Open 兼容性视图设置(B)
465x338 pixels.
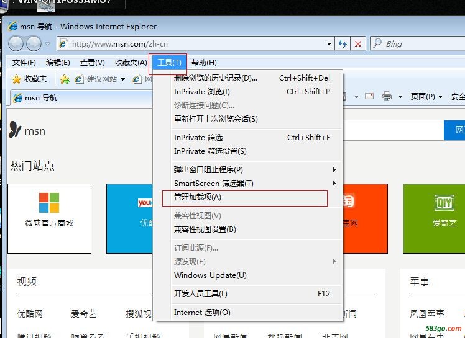pos(252,229)
